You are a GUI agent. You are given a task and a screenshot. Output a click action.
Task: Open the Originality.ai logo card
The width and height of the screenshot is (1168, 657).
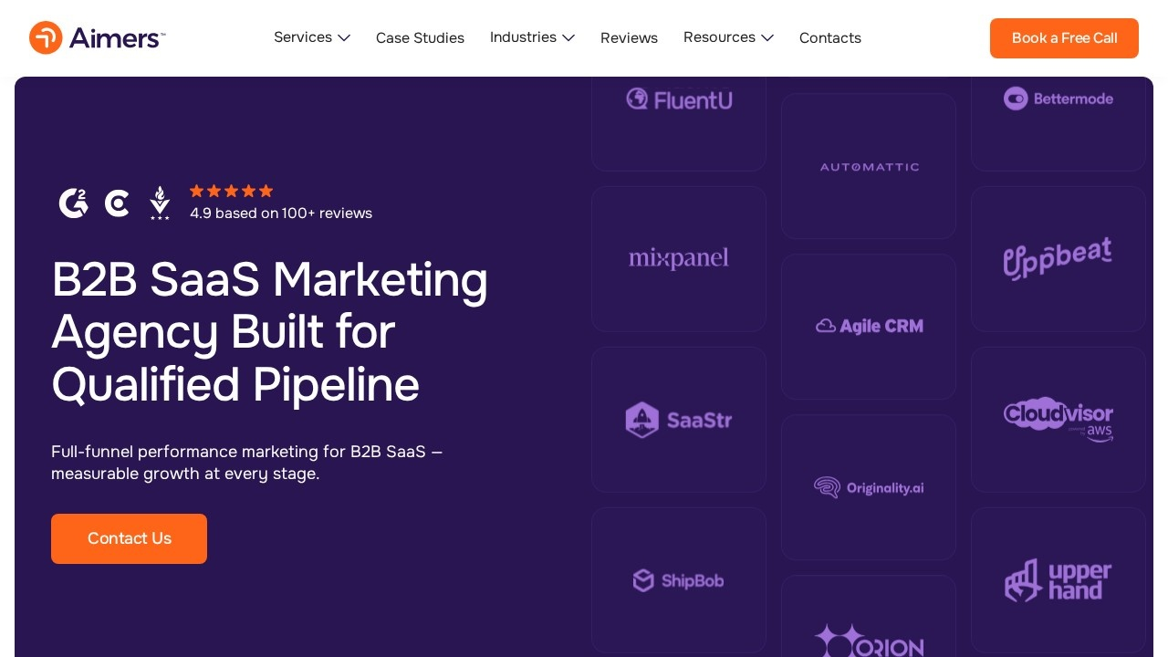click(869, 487)
